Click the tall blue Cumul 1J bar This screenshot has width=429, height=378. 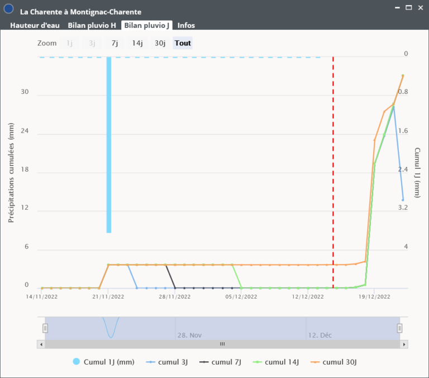[109, 144]
